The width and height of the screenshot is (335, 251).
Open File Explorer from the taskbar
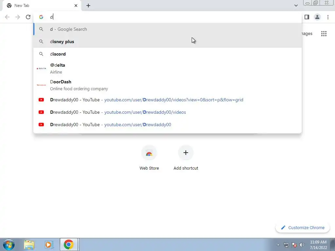tap(29, 244)
